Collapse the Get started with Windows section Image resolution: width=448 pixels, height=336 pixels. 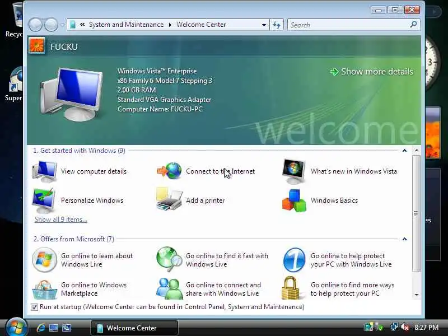404,150
